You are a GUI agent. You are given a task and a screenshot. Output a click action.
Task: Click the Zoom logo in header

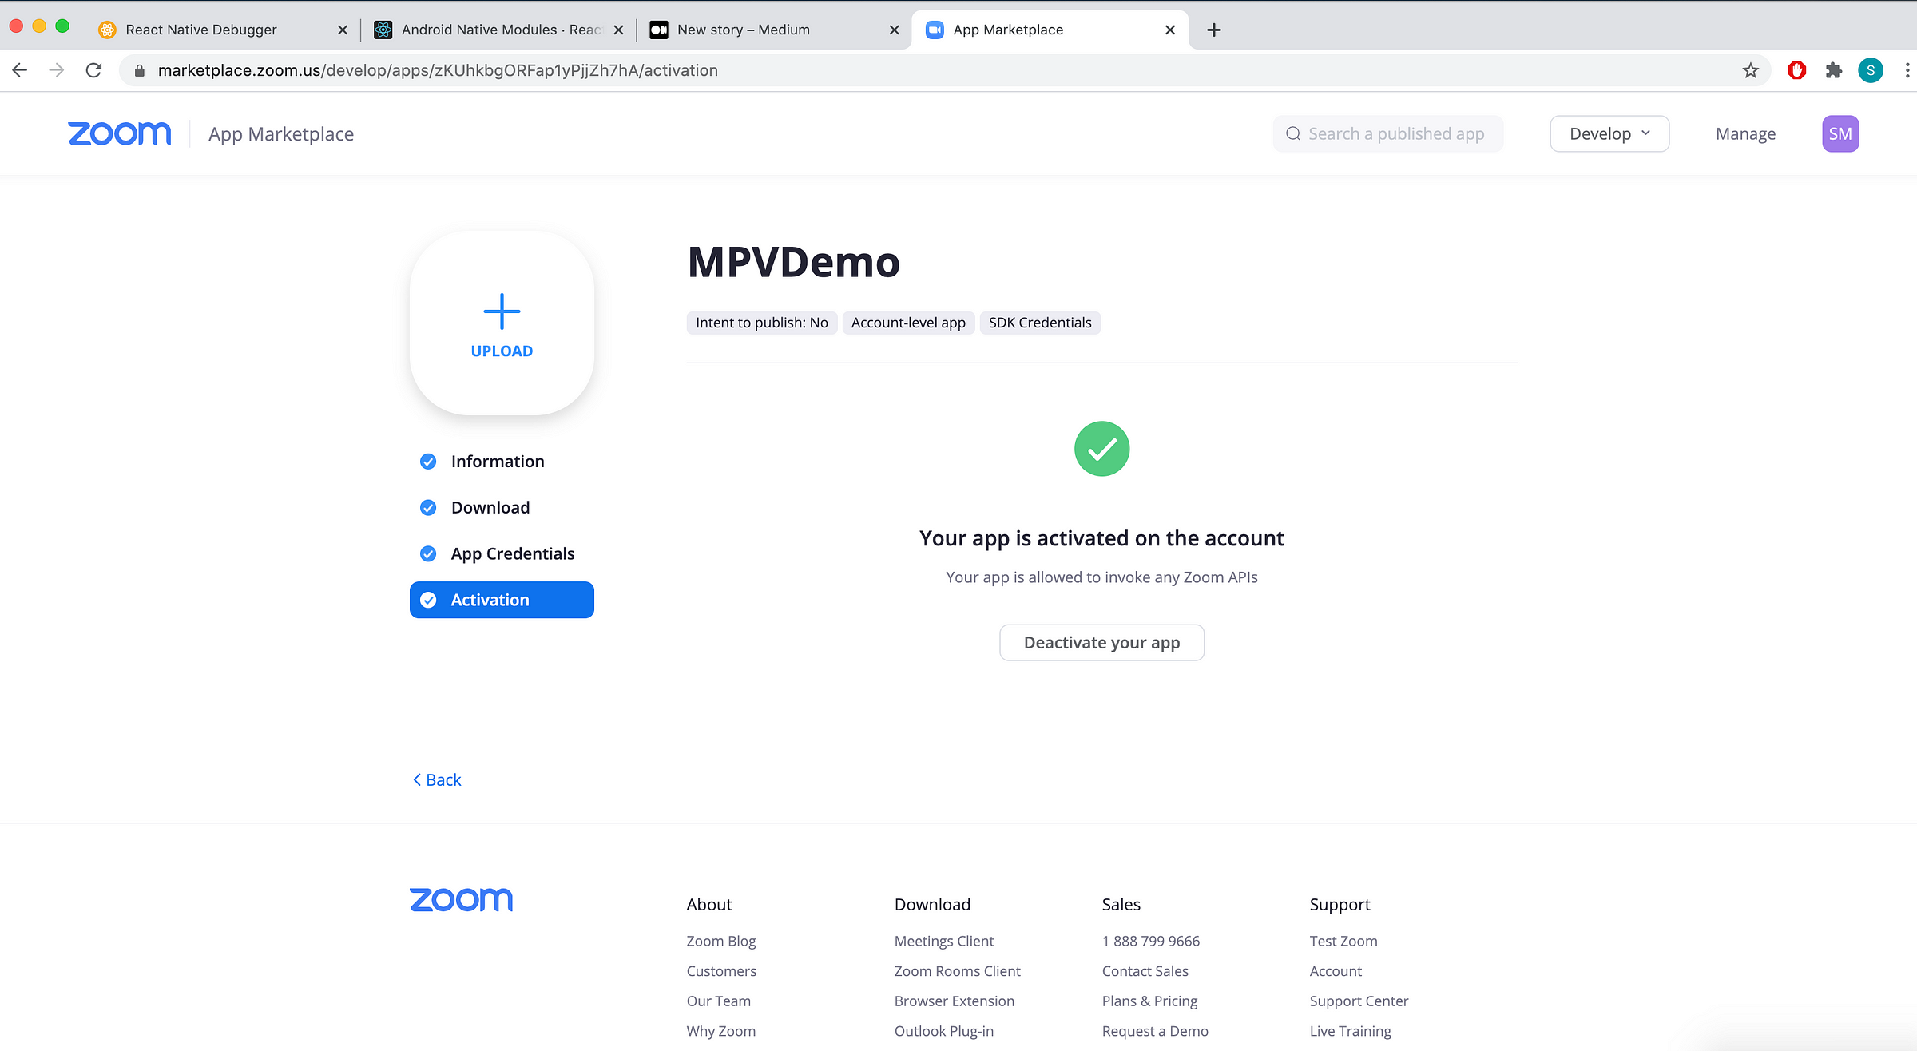119,133
